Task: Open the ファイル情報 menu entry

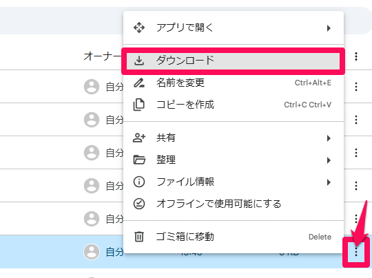Action: (234, 182)
